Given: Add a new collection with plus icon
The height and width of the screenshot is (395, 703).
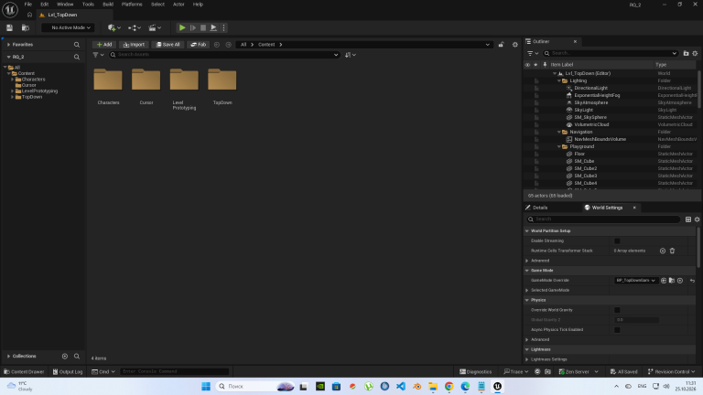Looking at the screenshot, I should tap(65, 356).
